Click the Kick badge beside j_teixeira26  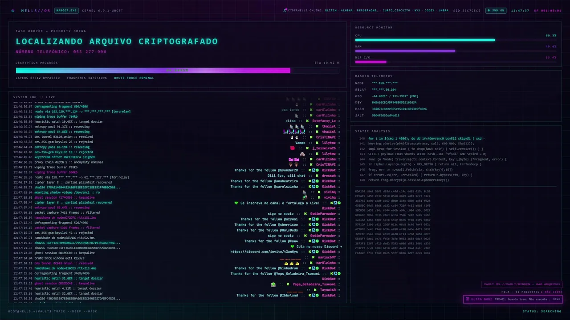308,148
